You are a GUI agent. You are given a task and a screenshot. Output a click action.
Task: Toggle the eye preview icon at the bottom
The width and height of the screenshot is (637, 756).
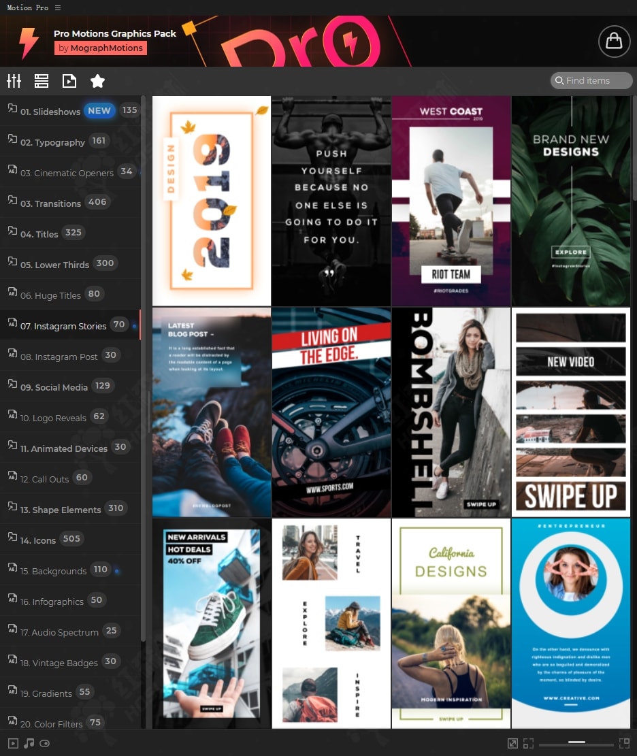(45, 744)
